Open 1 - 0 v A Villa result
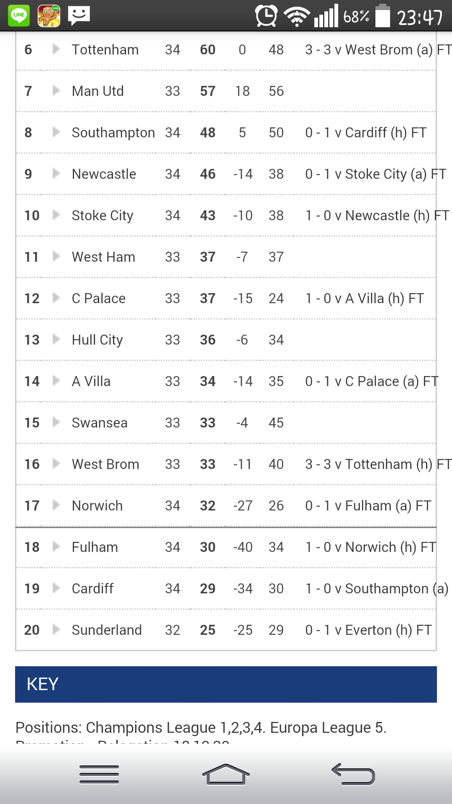The height and width of the screenshot is (804, 452). coord(365,298)
